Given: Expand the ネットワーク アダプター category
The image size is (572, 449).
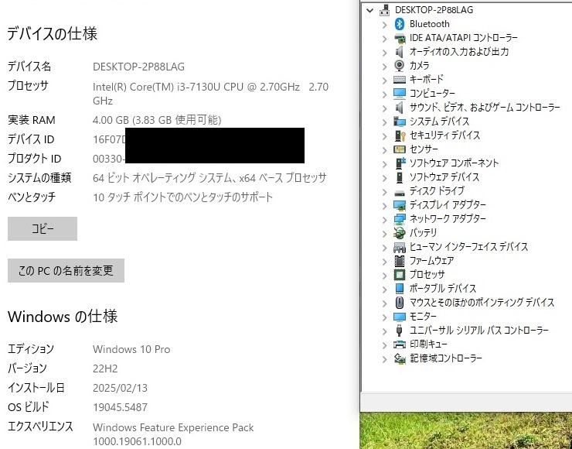Looking at the screenshot, I should click(384, 220).
